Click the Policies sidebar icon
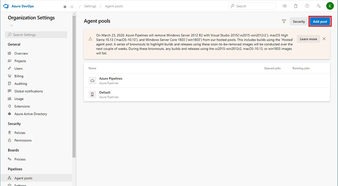 point(9,132)
